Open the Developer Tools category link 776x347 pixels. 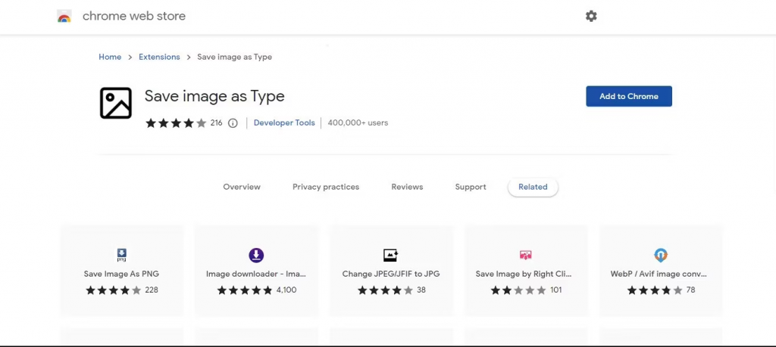pyautogui.click(x=284, y=123)
